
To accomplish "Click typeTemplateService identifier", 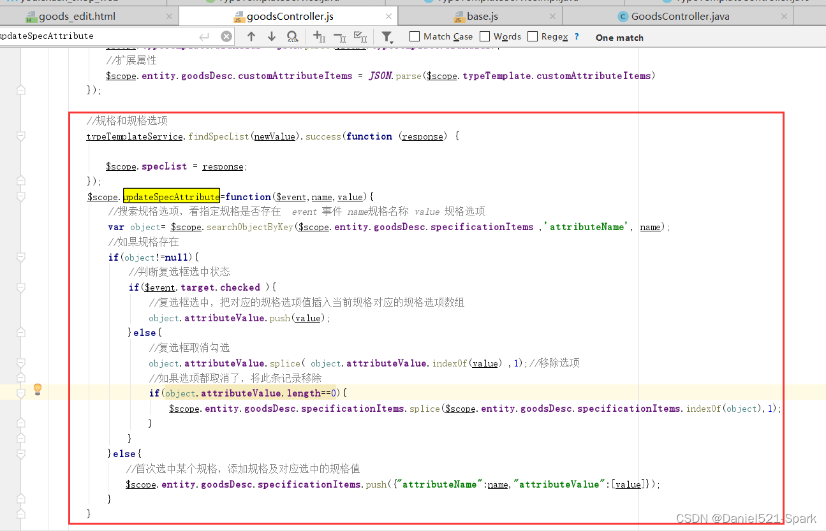I will coord(136,136).
